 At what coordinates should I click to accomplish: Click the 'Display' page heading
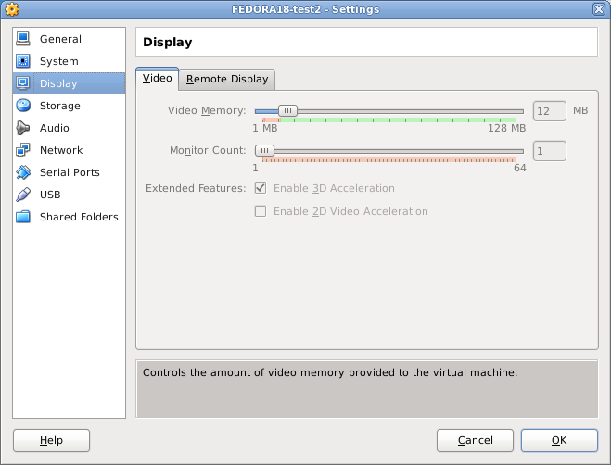168,42
